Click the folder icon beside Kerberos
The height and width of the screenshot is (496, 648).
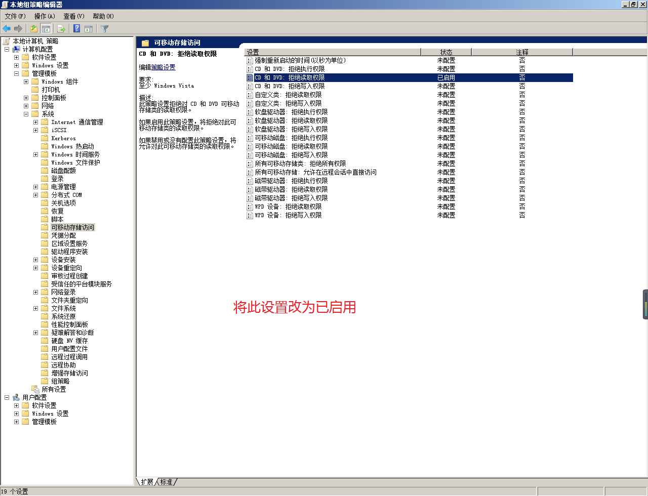point(45,138)
